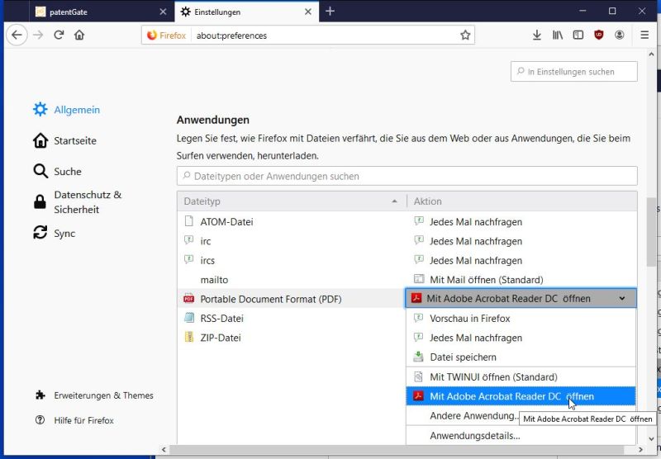Go back using the back arrow button

[17, 35]
